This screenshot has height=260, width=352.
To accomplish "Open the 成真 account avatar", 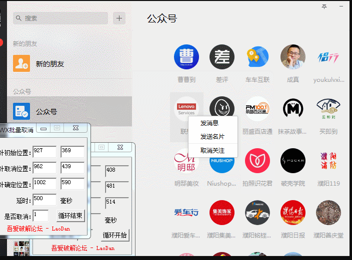I will pos(293,57).
